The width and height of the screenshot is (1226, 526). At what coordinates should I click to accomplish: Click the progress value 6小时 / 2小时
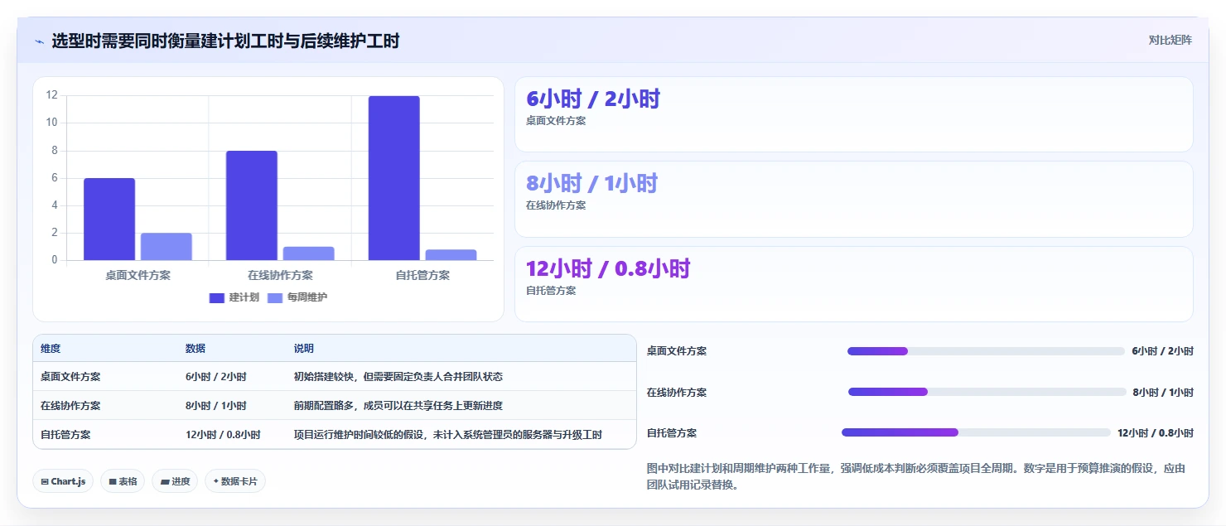point(1163,351)
